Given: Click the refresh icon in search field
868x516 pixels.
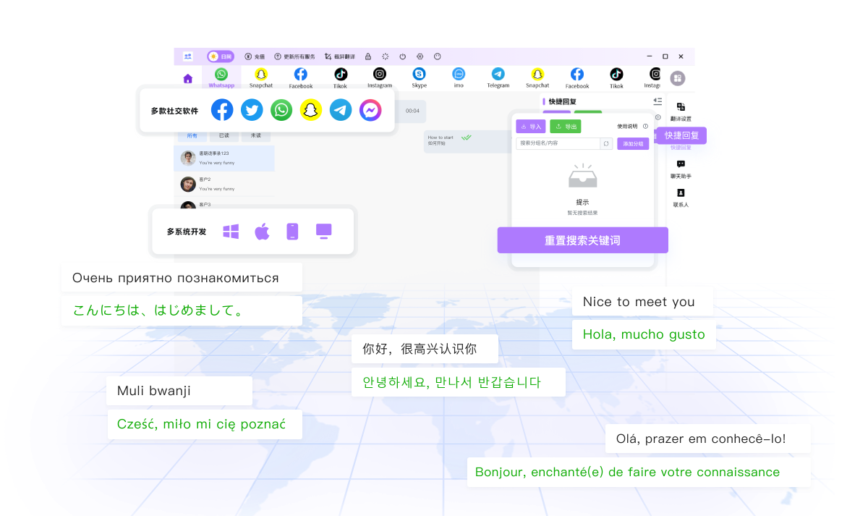Looking at the screenshot, I should (x=606, y=143).
